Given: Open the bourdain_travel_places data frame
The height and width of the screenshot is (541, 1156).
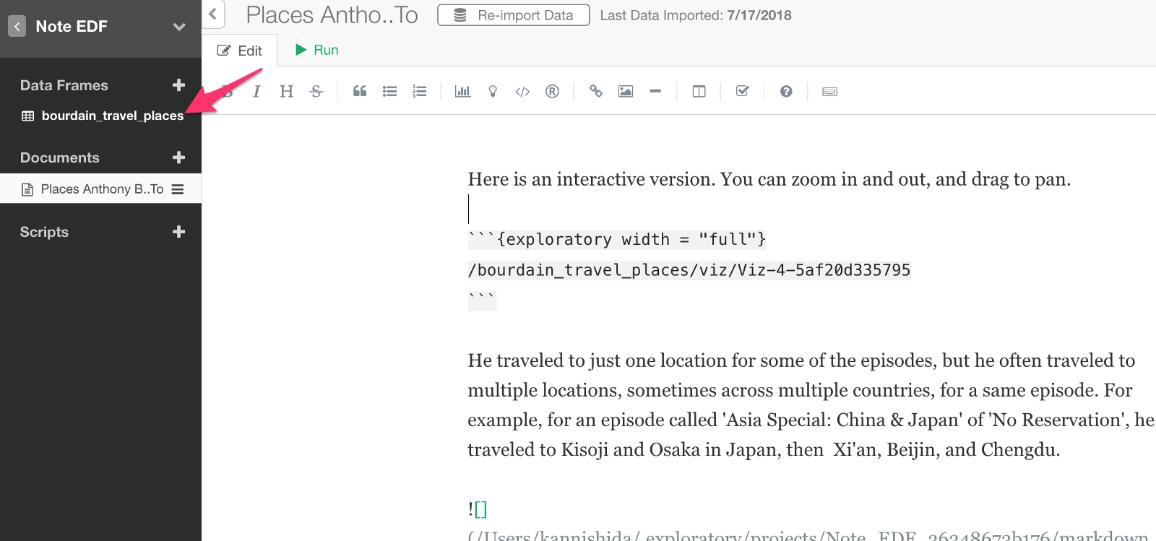Looking at the screenshot, I should coord(112,116).
